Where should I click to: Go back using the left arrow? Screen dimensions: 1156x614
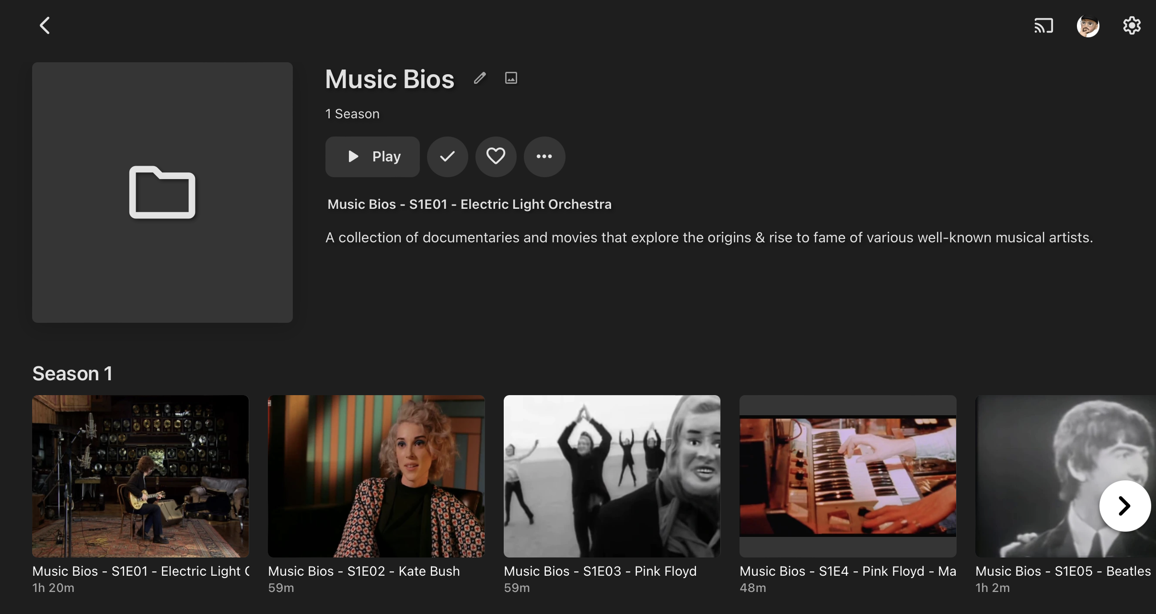45,25
